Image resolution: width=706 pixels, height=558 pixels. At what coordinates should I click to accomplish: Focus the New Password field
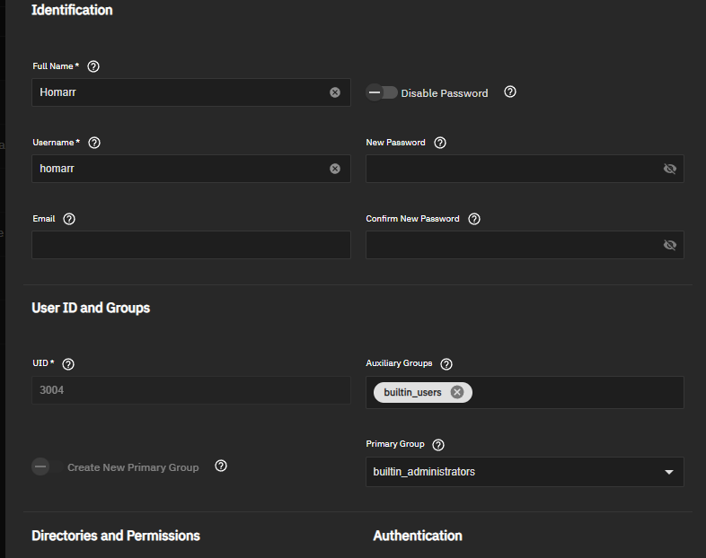(x=512, y=169)
